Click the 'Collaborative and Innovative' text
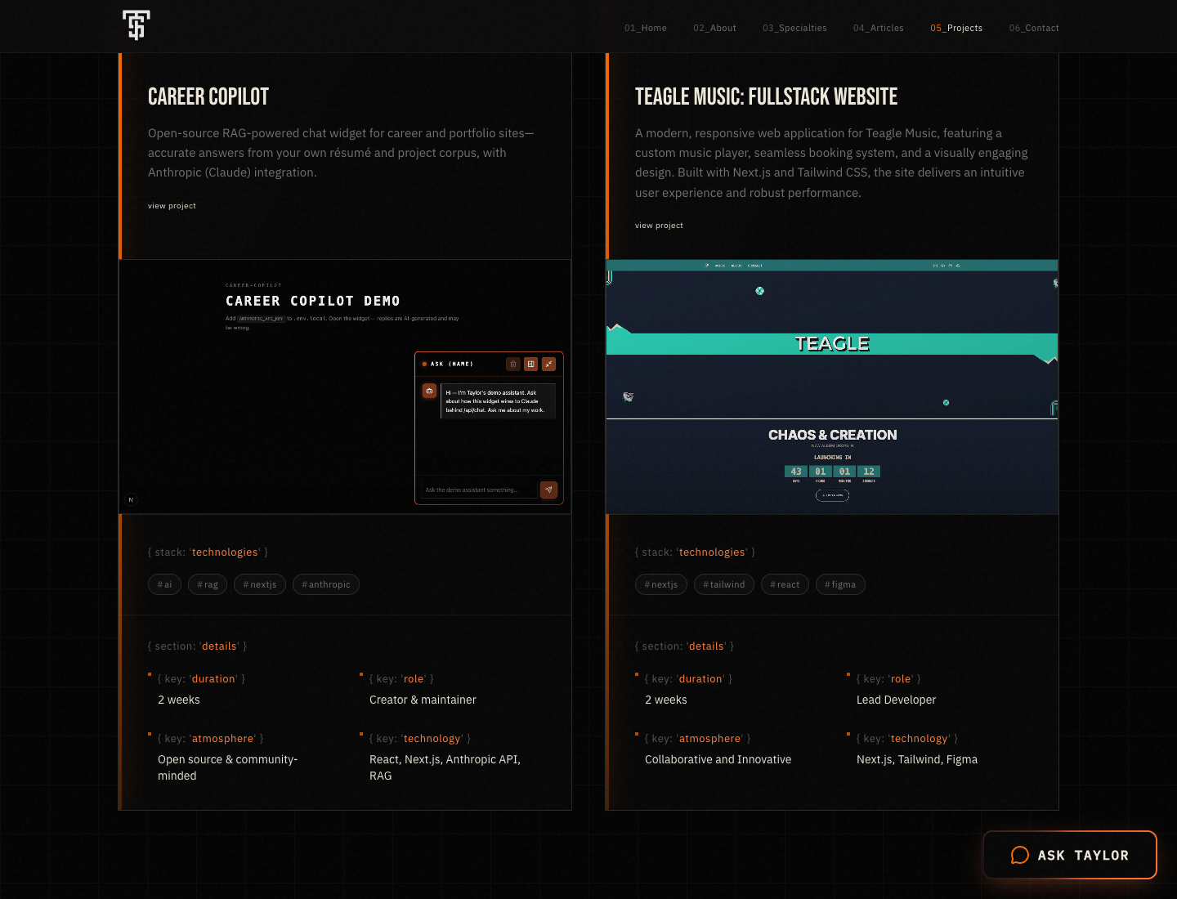Viewport: 1177px width, 899px height. pos(718,759)
